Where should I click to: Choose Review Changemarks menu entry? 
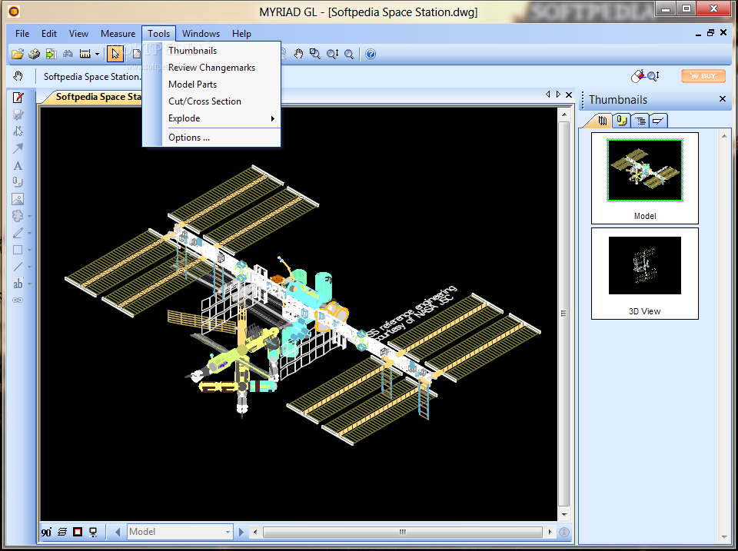212,68
